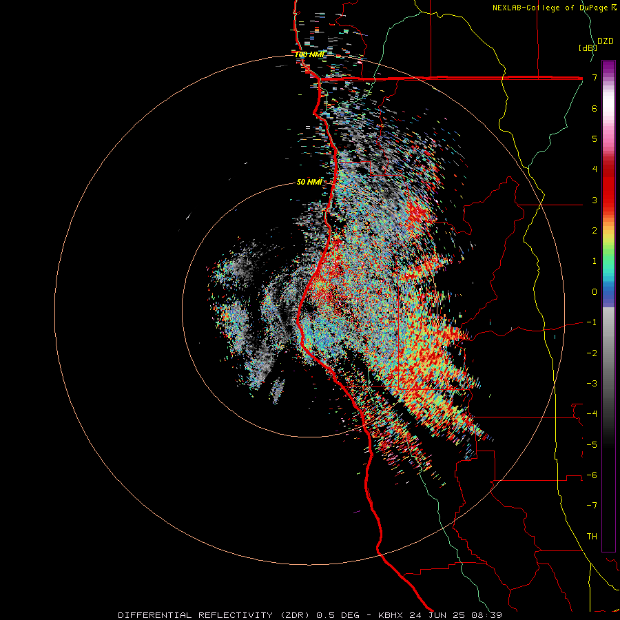Click the -4 dB label on color scale
Image resolution: width=620 pixels, height=620 pixels.
point(592,413)
